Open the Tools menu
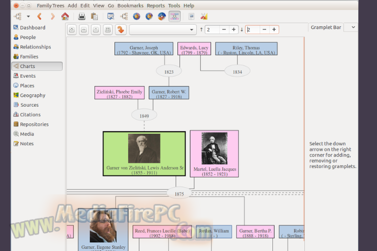377x251 pixels. [174, 6]
